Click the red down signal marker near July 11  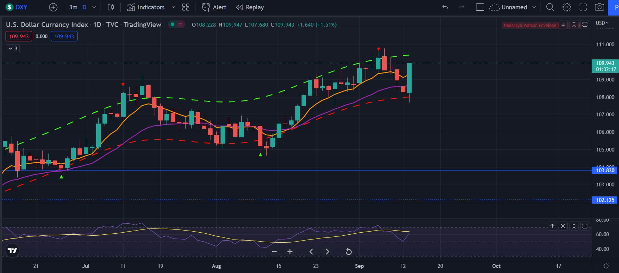(123, 85)
